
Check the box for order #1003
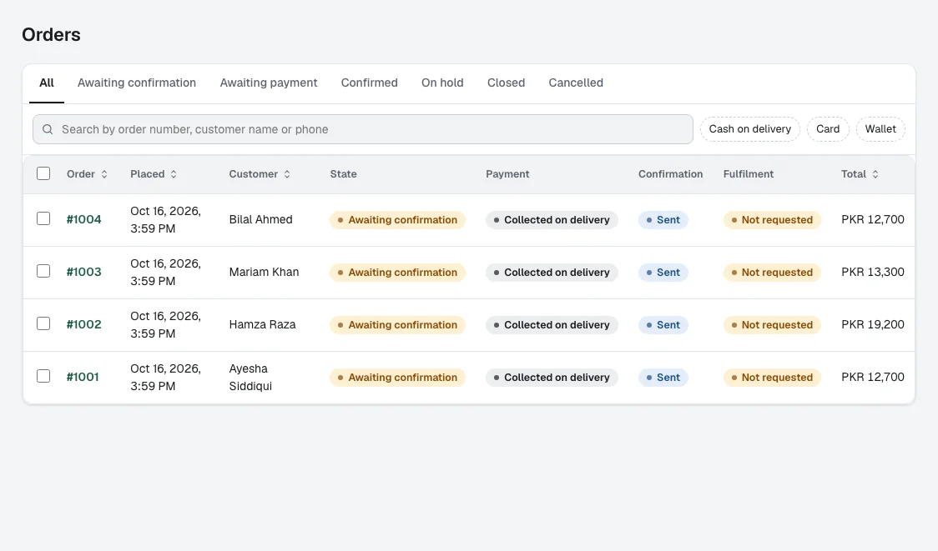pyautogui.click(x=43, y=271)
